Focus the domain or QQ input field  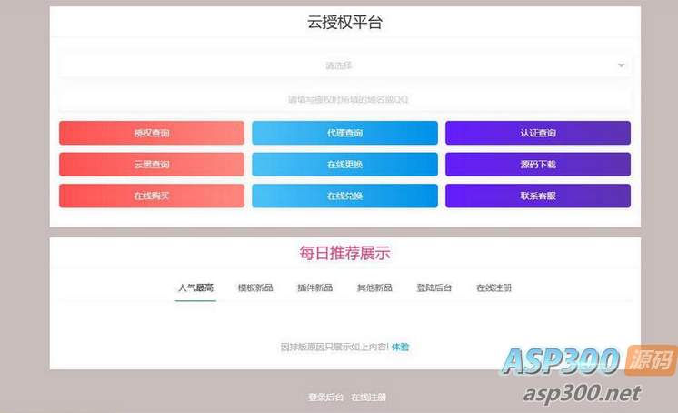click(344, 99)
